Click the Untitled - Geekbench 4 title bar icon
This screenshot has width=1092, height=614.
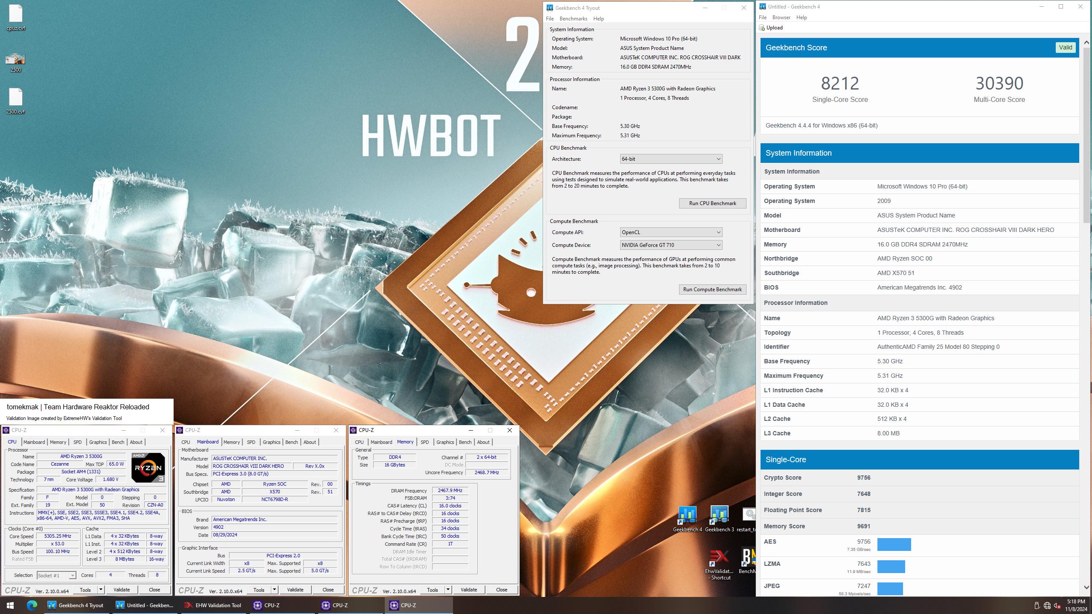(x=763, y=6)
